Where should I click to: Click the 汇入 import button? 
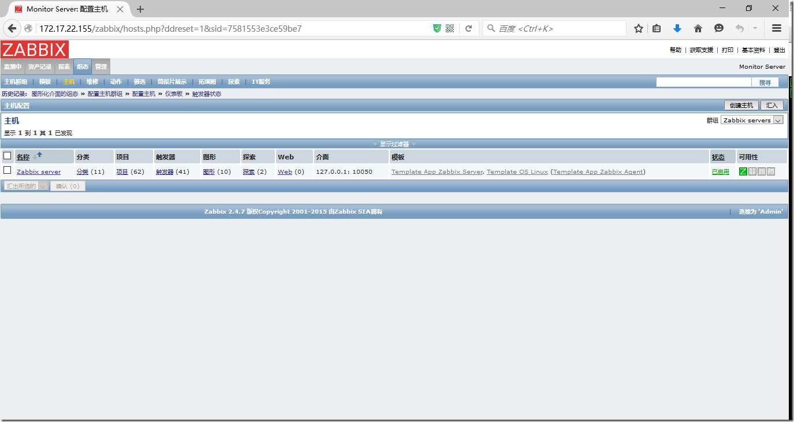(772, 105)
